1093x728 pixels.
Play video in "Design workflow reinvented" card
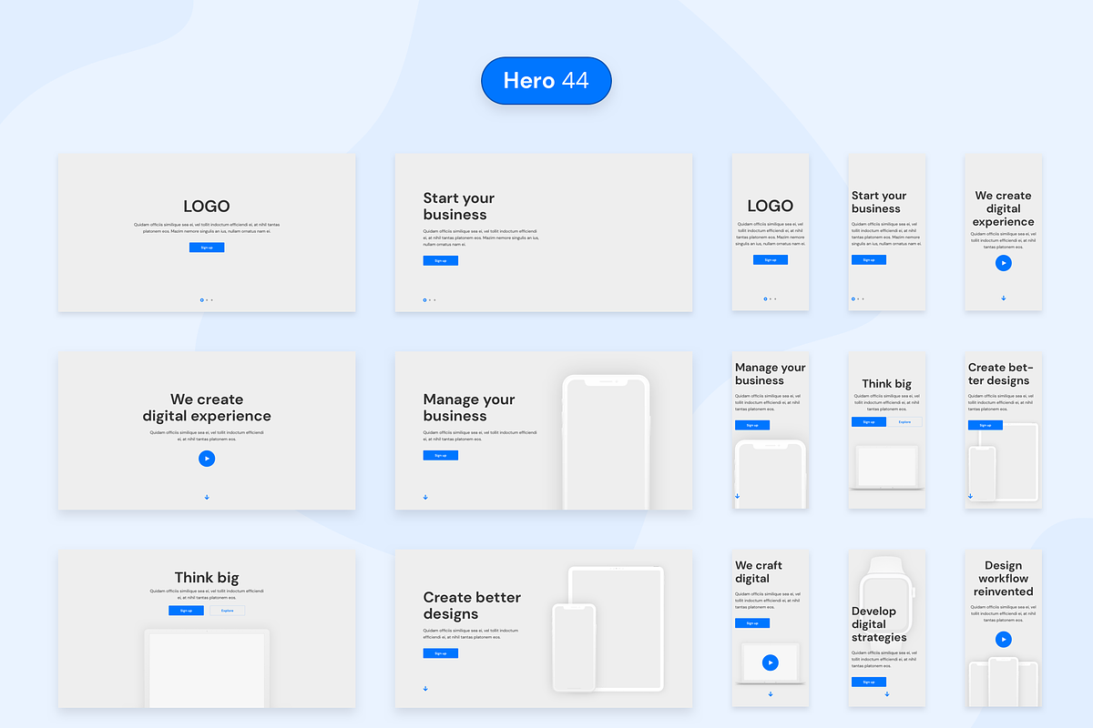click(1003, 640)
